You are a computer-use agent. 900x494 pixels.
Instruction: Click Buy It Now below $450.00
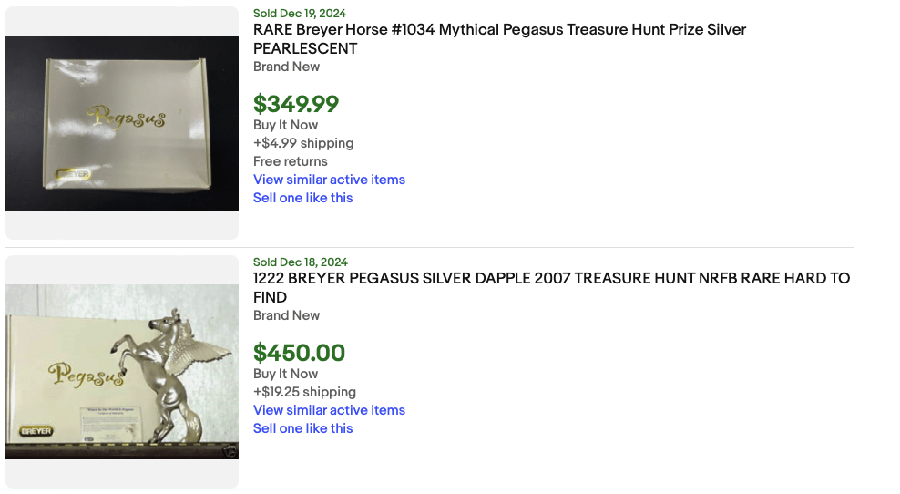[285, 374]
